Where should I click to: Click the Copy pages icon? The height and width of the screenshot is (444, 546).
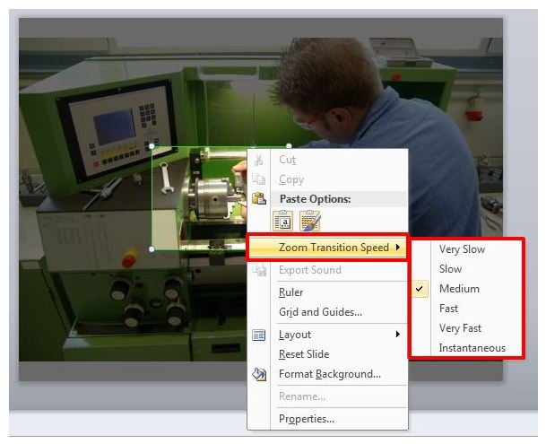(258, 179)
